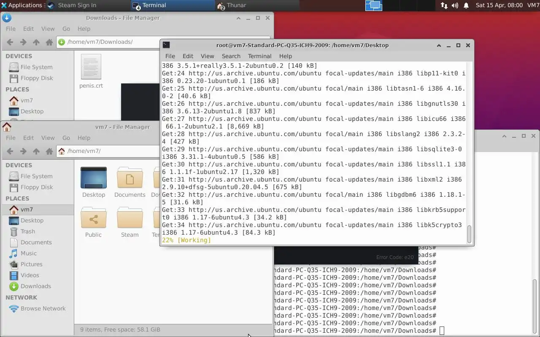Go home in vm7 File Manager toolbar
The height and width of the screenshot is (337, 540).
click(x=49, y=151)
